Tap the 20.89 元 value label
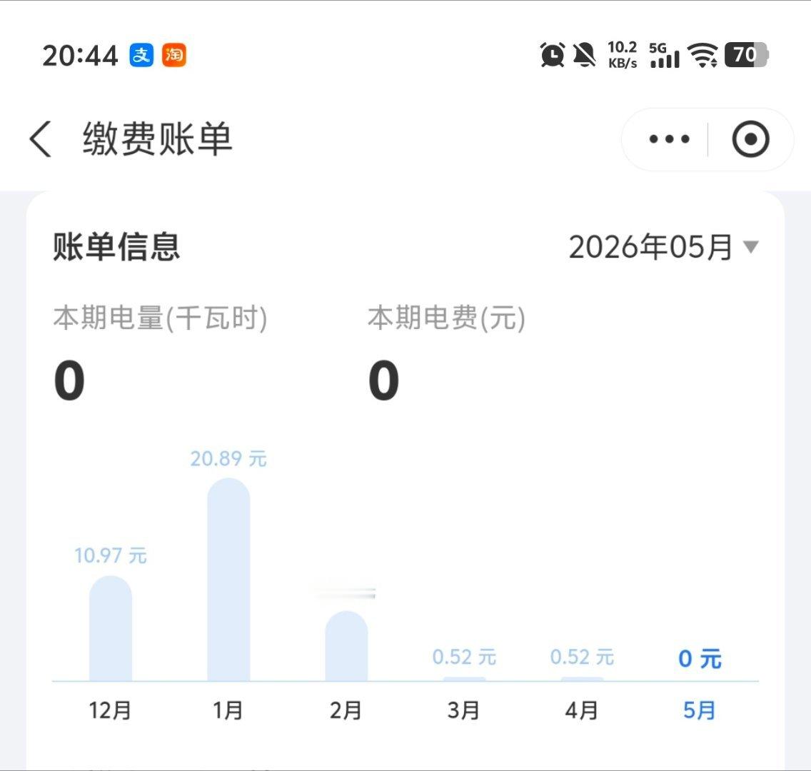This screenshot has height=771, width=811. click(x=228, y=458)
